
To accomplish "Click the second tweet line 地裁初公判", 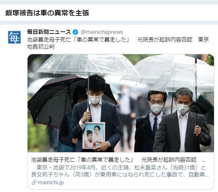I will [x=40, y=47].
